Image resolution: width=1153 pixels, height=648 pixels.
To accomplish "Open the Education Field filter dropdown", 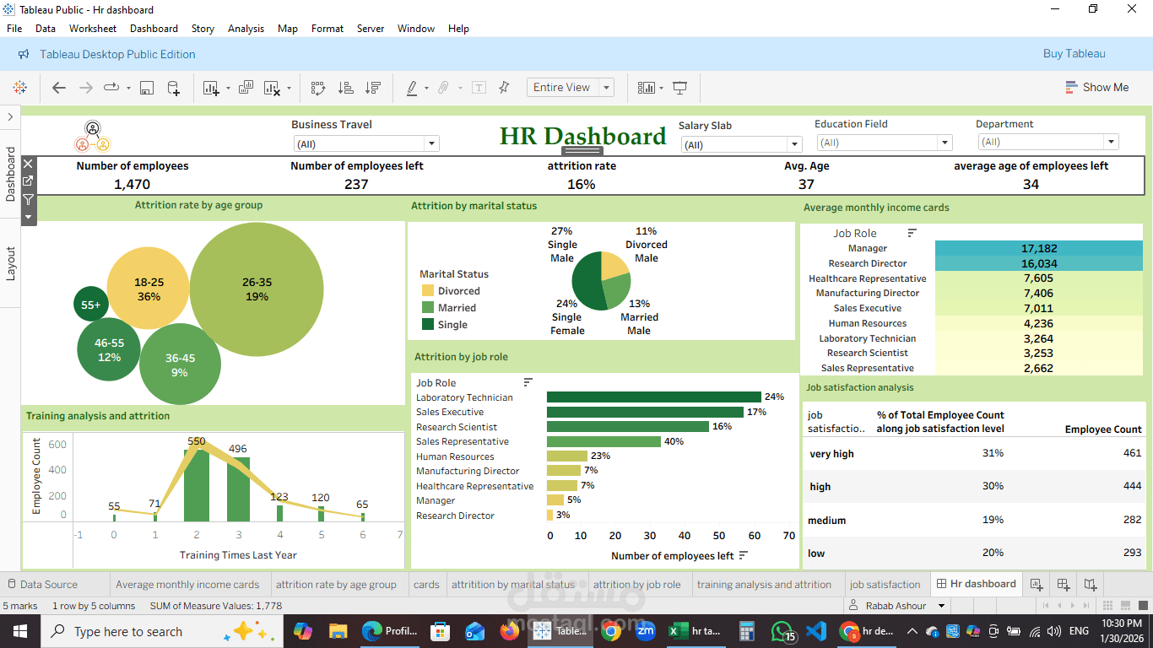I will pyautogui.click(x=945, y=143).
